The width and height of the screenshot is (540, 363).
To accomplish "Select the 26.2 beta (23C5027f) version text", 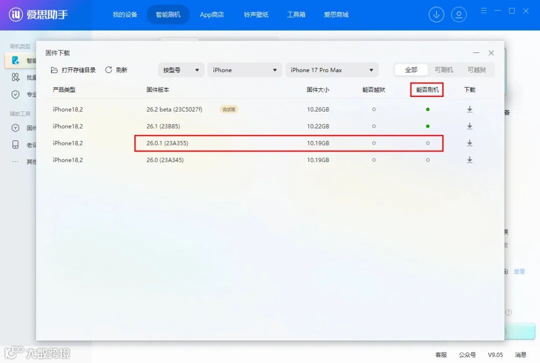I will click(x=174, y=109).
